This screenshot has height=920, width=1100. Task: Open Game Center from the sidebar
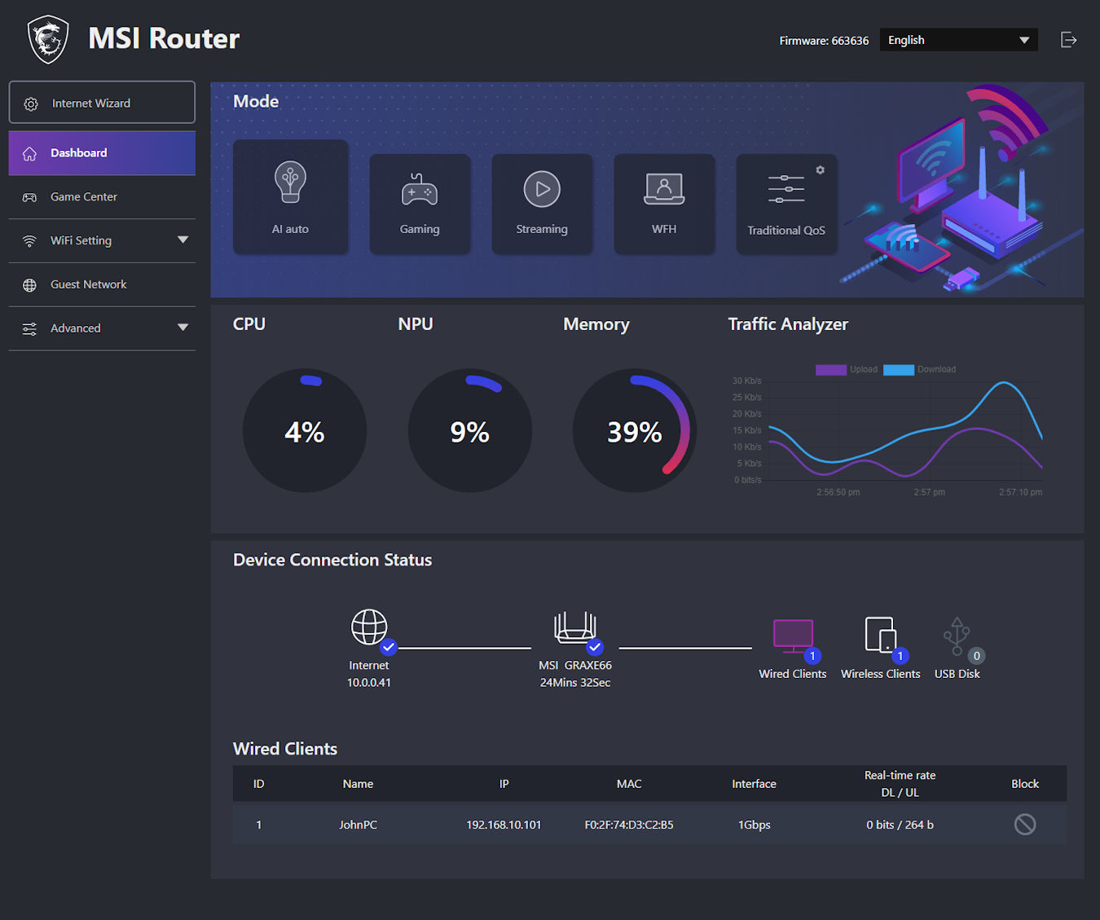[102, 197]
